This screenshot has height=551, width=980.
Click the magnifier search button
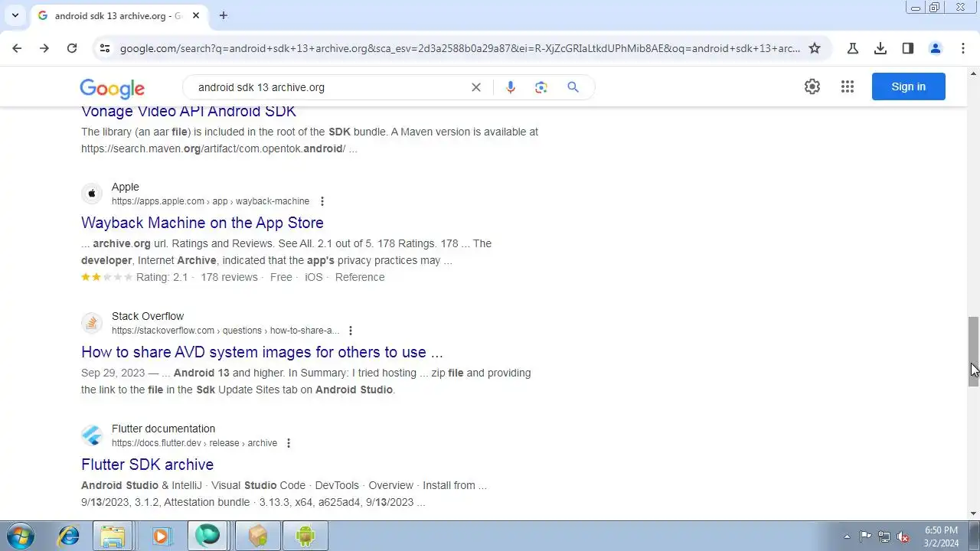573,87
